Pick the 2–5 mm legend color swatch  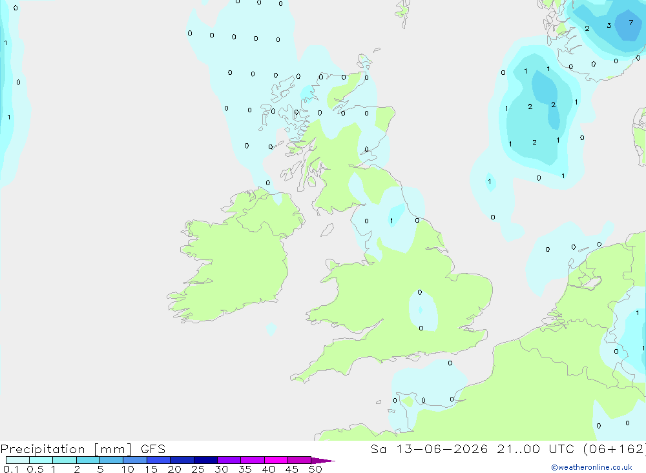(88, 460)
